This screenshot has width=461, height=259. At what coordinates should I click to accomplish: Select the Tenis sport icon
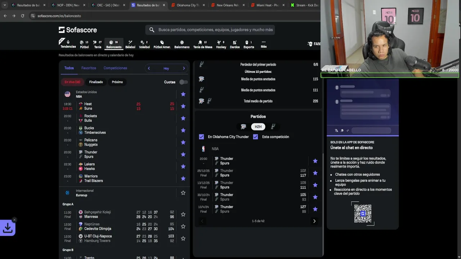(x=98, y=44)
